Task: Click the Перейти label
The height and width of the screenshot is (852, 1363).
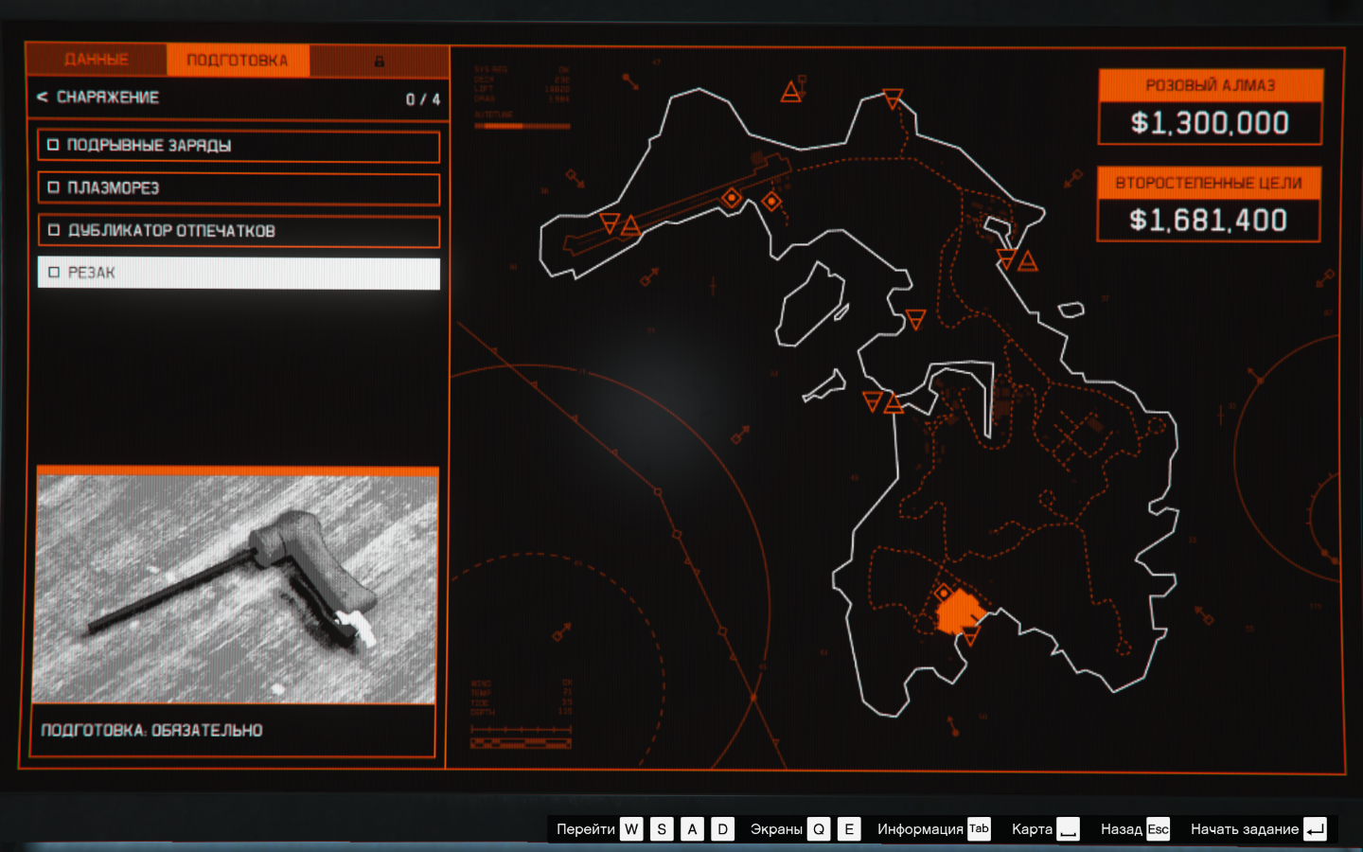Action: pyautogui.click(x=585, y=829)
